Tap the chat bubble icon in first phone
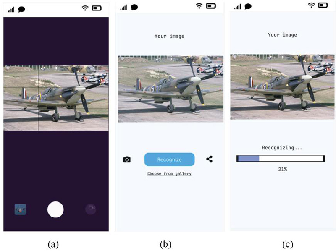 [x=22, y=9]
